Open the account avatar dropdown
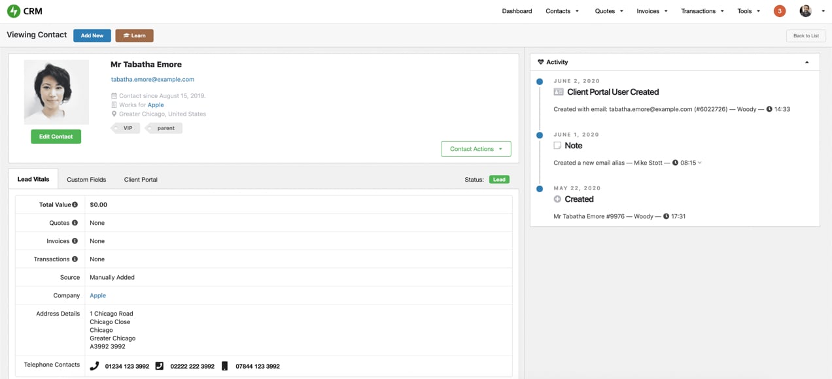Image resolution: width=832 pixels, height=379 pixels. (x=805, y=10)
